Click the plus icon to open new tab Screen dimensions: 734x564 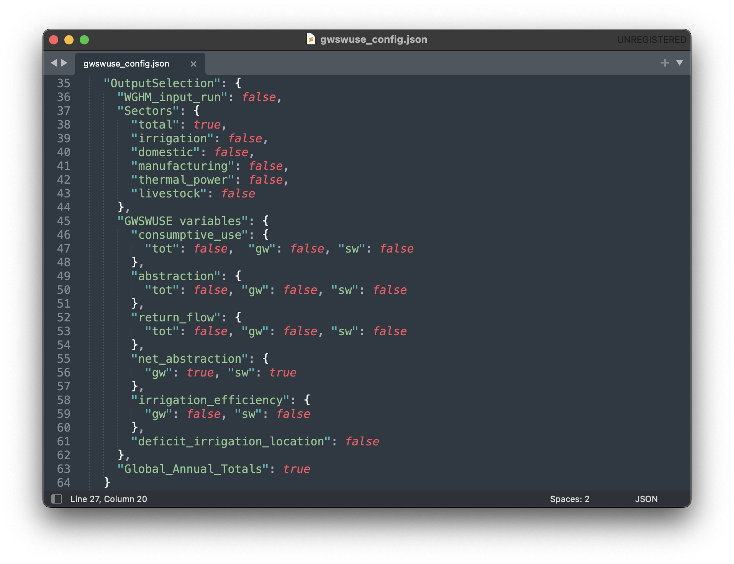pyautogui.click(x=665, y=63)
